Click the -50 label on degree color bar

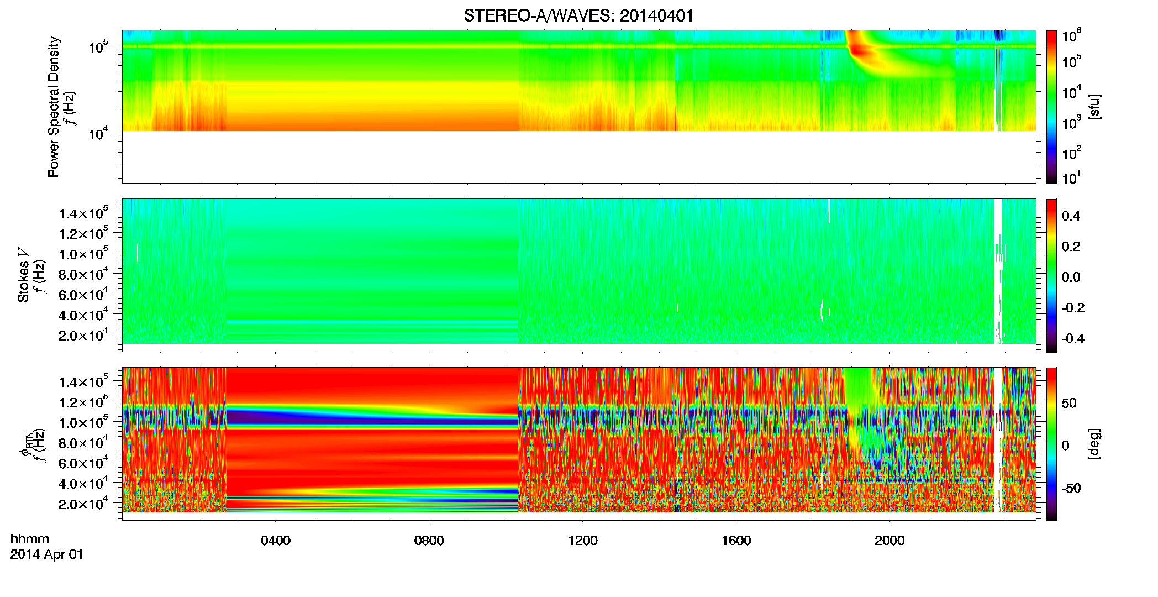tap(1071, 488)
